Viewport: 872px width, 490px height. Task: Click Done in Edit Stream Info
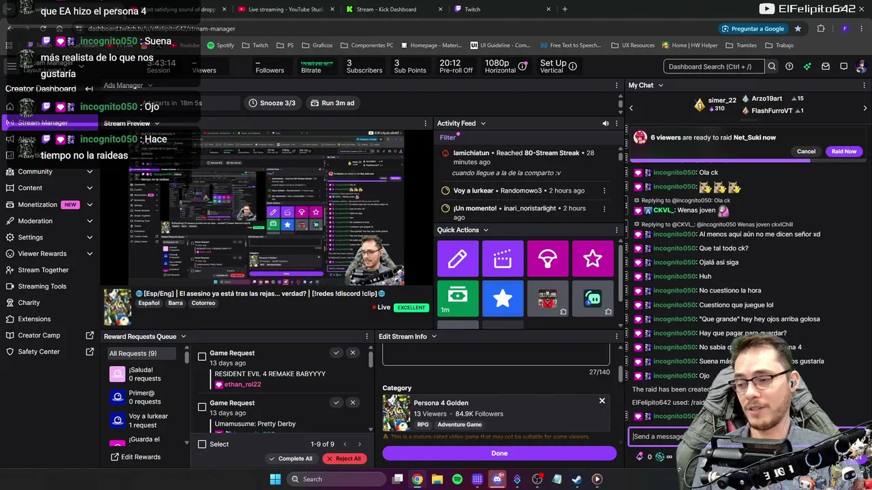pyautogui.click(x=499, y=453)
